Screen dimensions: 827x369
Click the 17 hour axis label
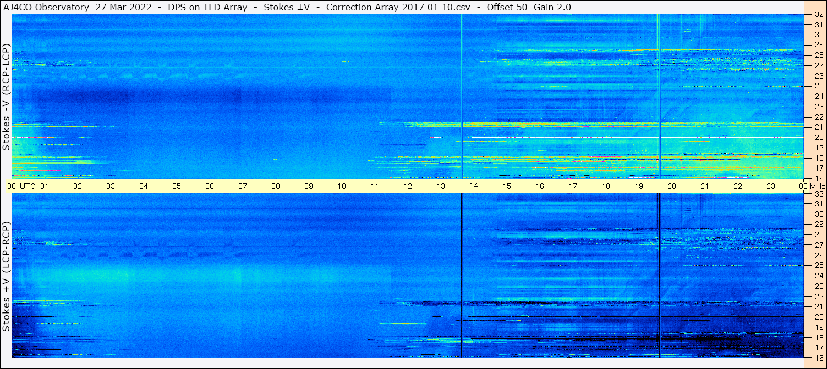click(573, 186)
